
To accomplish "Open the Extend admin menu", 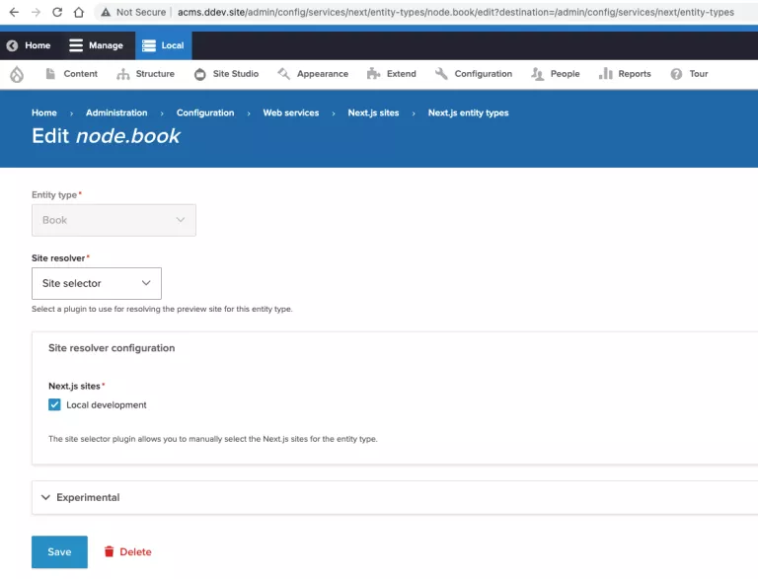I will (392, 74).
